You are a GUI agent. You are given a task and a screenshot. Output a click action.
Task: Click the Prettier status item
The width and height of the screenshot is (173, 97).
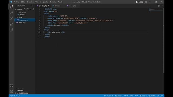pyautogui.click(x=152, y=96)
